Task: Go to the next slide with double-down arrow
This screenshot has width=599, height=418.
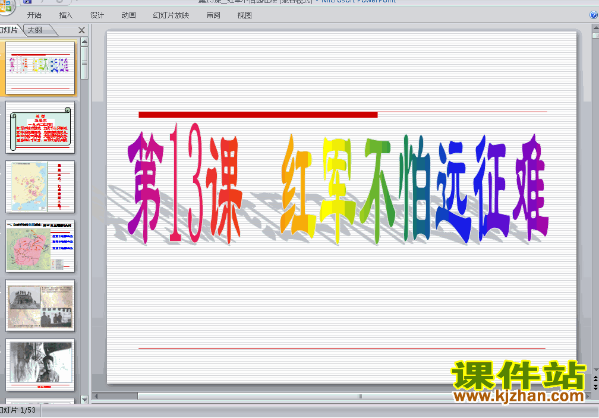Action: (x=595, y=387)
